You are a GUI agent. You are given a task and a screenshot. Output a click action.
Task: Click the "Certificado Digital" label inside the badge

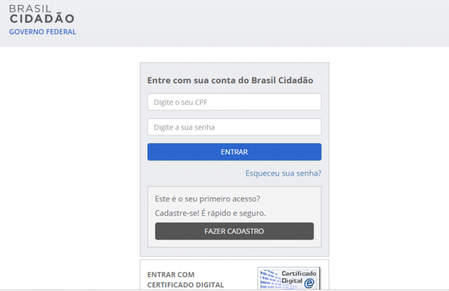(299, 277)
